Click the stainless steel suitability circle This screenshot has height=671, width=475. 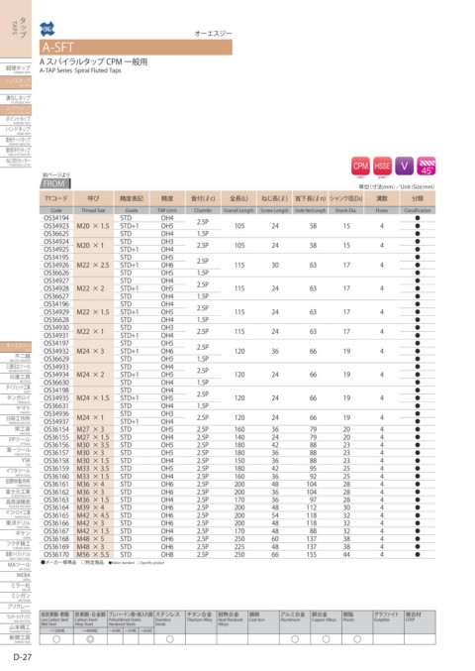(169, 639)
